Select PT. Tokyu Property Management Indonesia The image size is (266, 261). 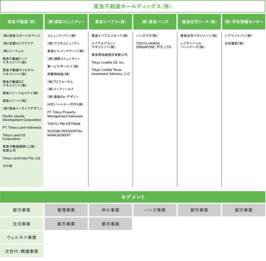pos(65,114)
